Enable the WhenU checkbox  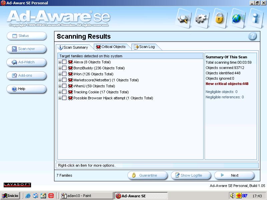coord(64,86)
